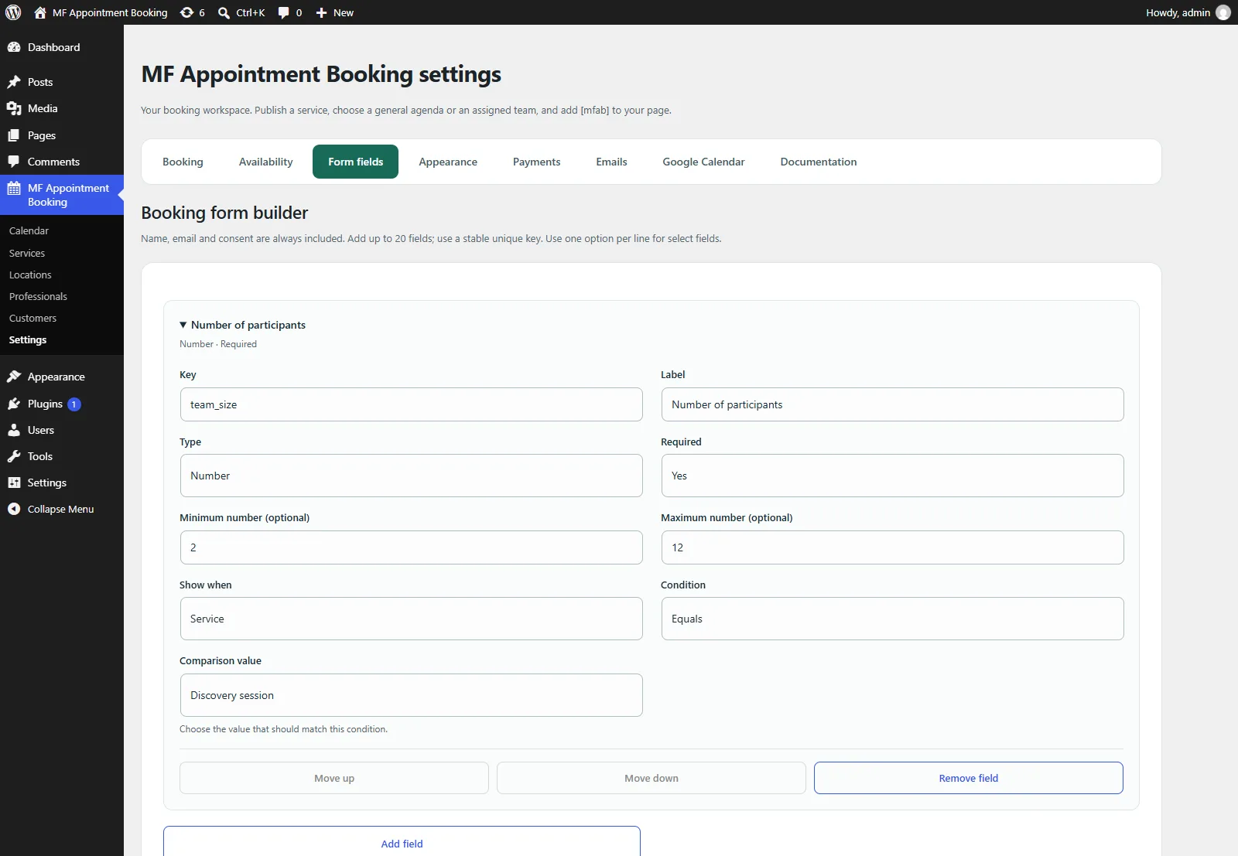1238x856 pixels.
Task: Click the Remove field button
Action: click(968, 778)
